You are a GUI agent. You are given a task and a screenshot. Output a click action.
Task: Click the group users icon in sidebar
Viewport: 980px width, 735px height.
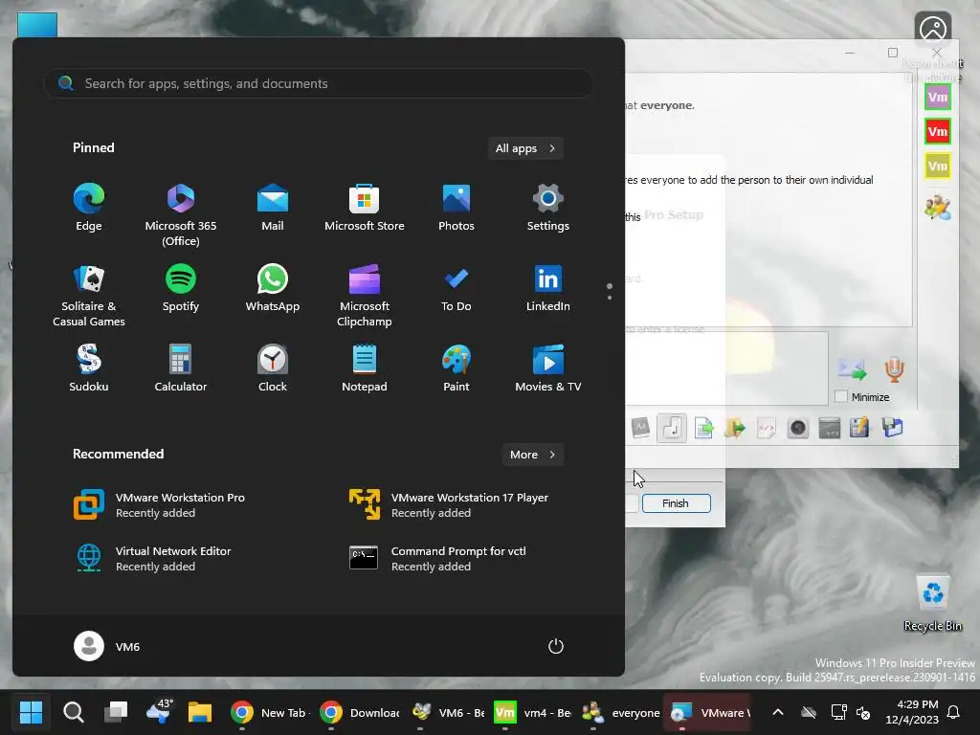938,207
